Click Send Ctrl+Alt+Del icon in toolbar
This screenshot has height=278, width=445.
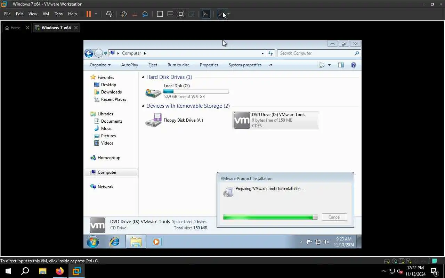click(x=109, y=14)
